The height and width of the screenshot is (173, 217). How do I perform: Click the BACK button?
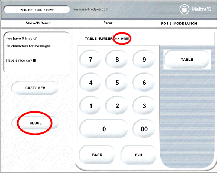click(97, 155)
